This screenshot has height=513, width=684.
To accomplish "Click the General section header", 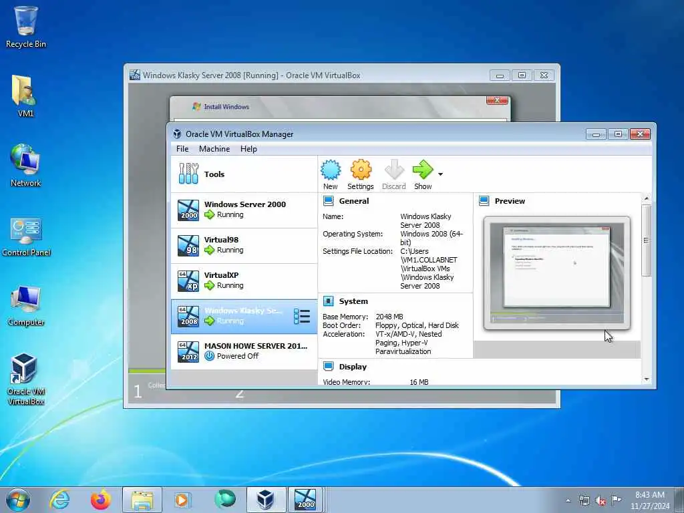I will 354,201.
